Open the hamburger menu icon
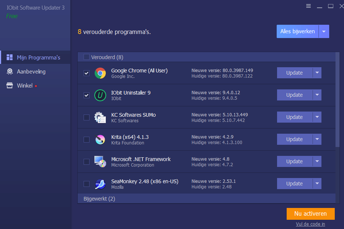This screenshot has width=344, height=229. tap(308, 6)
